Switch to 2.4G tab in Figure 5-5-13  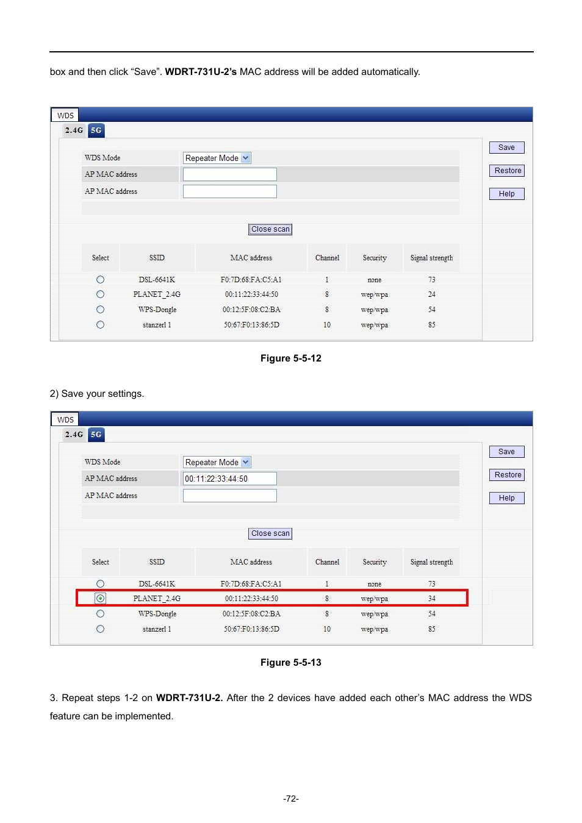coord(74,435)
